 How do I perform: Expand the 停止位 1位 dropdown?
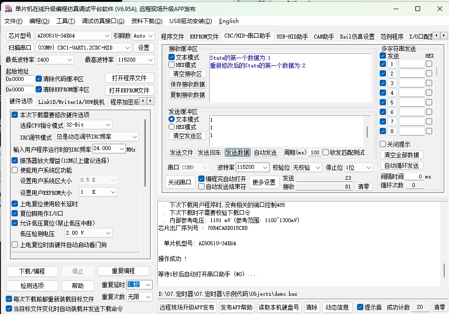click(369, 167)
